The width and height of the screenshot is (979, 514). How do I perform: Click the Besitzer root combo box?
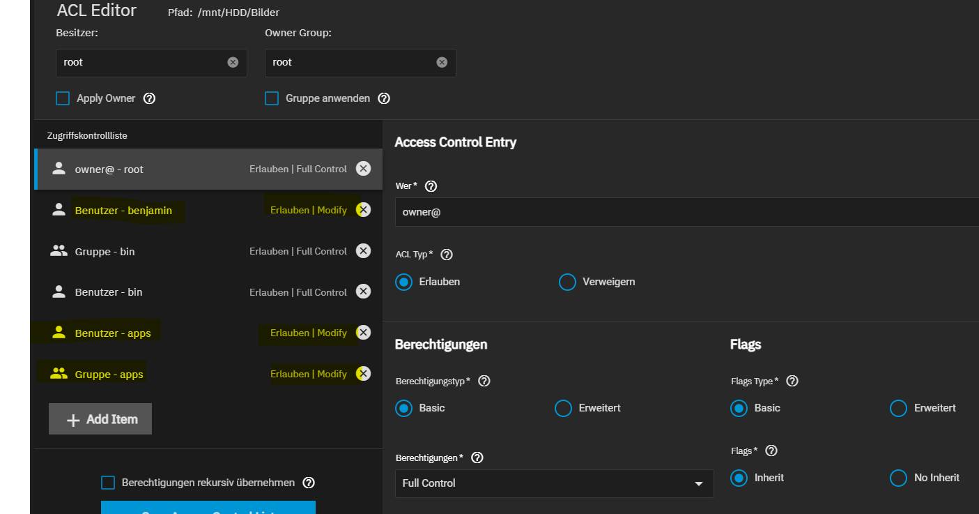151,63
